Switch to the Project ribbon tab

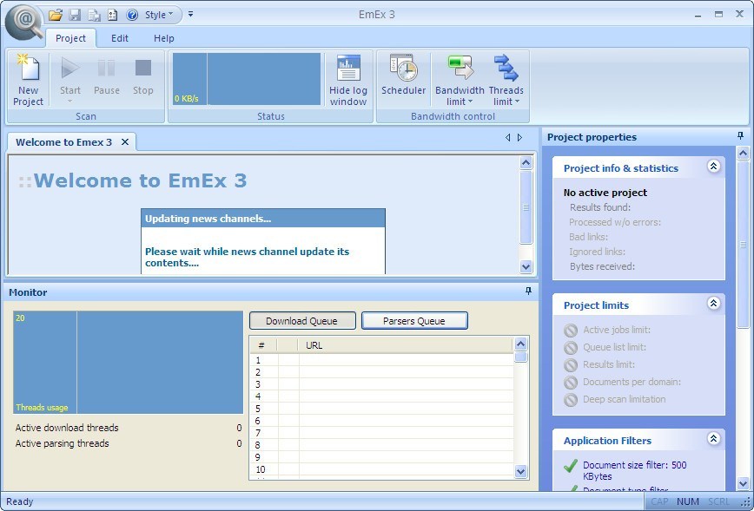70,38
